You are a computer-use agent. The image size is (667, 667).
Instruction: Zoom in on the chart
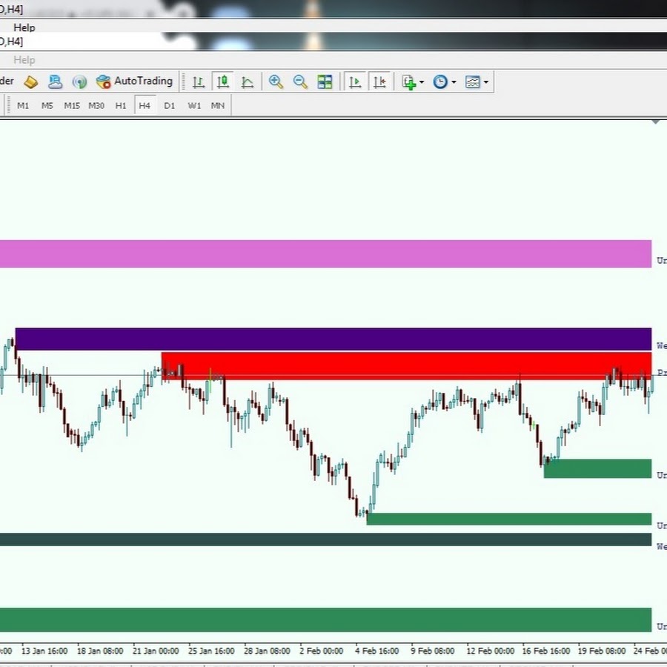click(x=276, y=82)
